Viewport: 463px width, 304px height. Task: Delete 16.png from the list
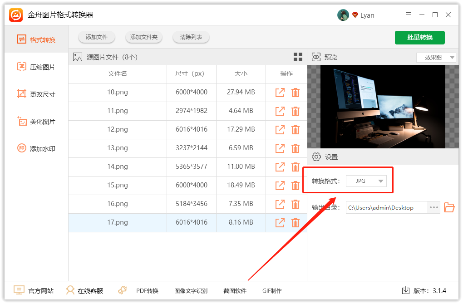296,204
